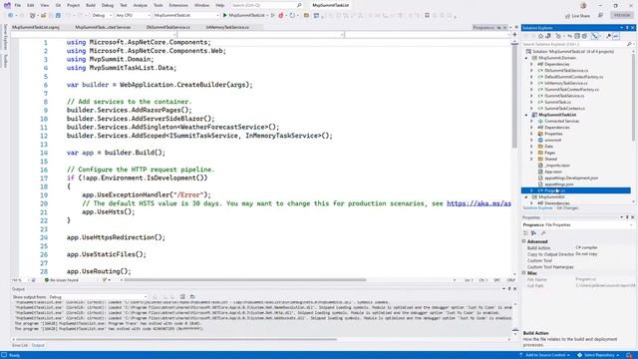This screenshot has width=638, height=359.
Task: Click the Live Share button
Action: pyautogui.click(x=577, y=16)
